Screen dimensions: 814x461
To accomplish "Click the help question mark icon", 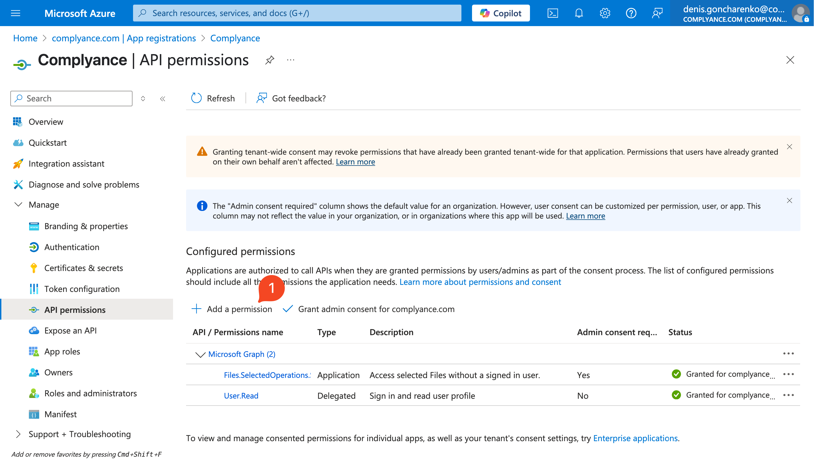I will (631, 13).
